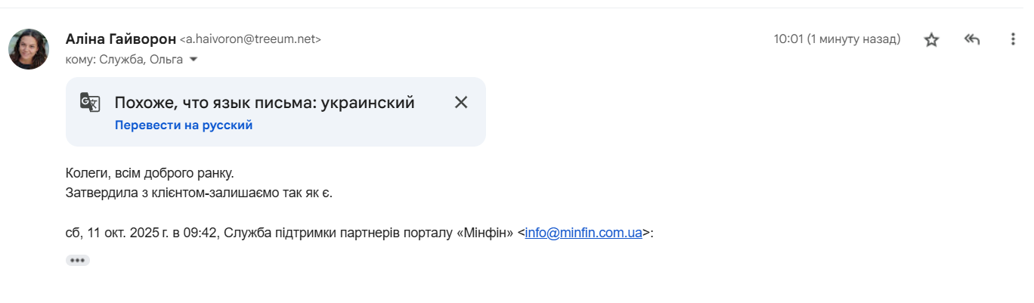Click the sender's profile photo

29,49
